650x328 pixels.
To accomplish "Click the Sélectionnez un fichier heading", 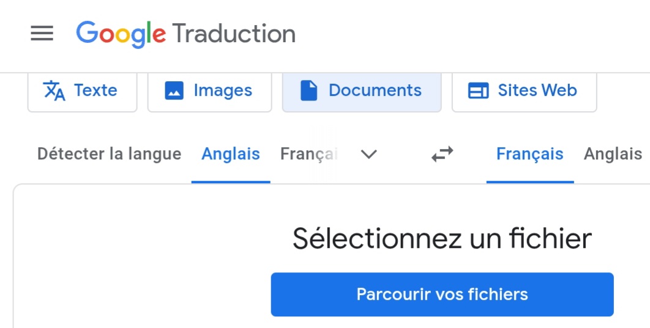I will (442, 238).
